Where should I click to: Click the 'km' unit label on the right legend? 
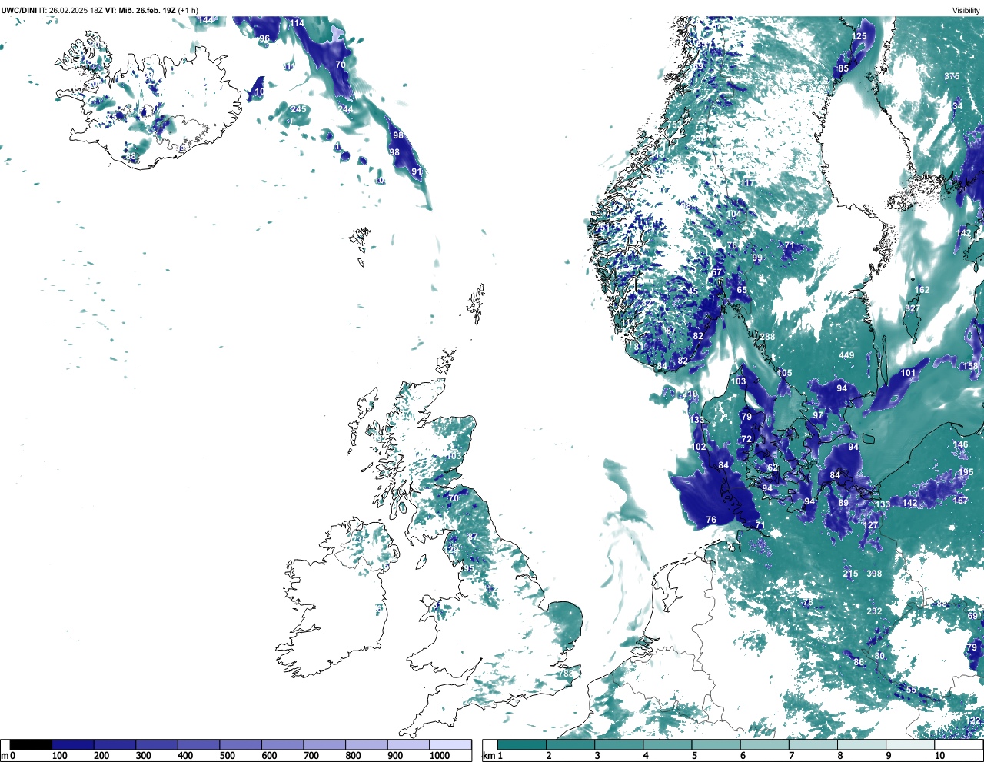pos(487,756)
